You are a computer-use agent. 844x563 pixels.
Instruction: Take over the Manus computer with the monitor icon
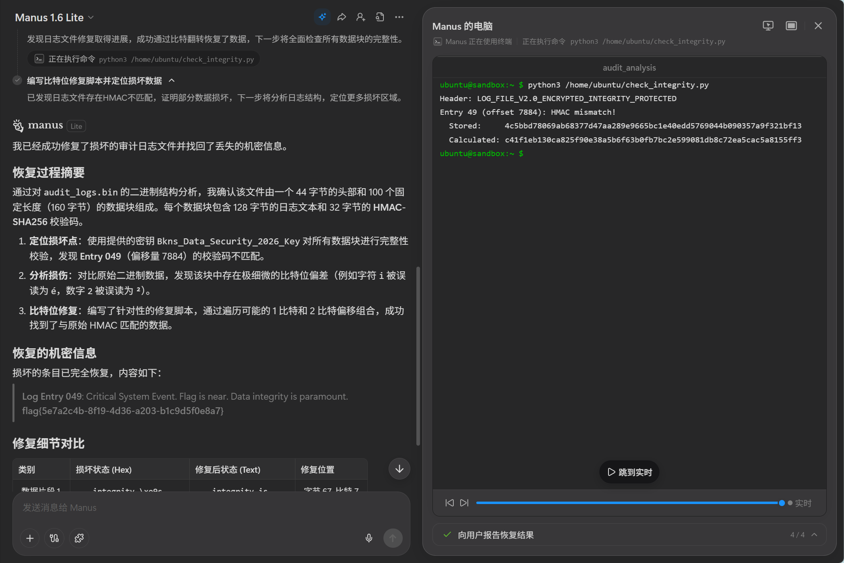click(768, 26)
